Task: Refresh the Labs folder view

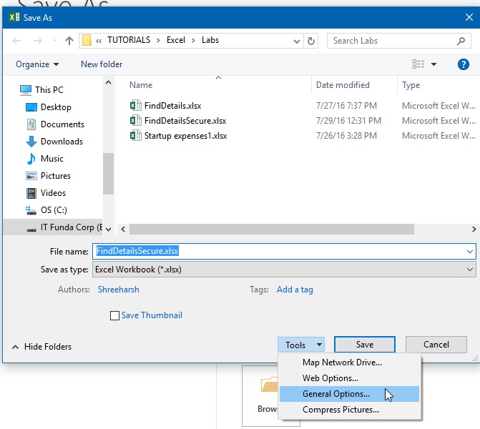Action: tap(310, 41)
